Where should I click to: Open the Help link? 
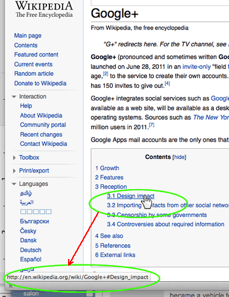pos(26,106)
